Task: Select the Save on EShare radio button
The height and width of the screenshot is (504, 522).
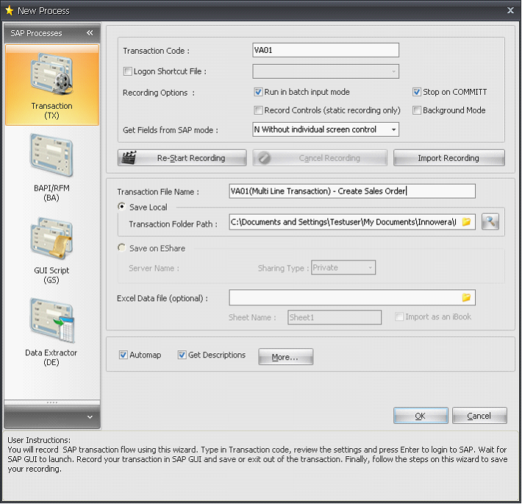Action: pos(122,249)
